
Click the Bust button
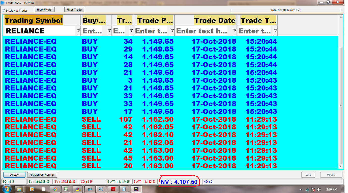click(x=308, y=175)
